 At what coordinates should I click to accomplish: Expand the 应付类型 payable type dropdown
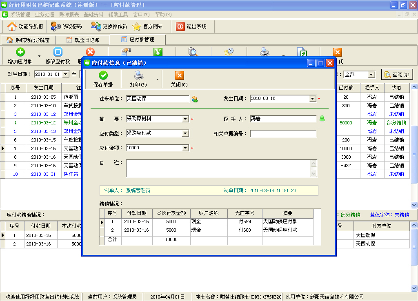tap(185, 133)
